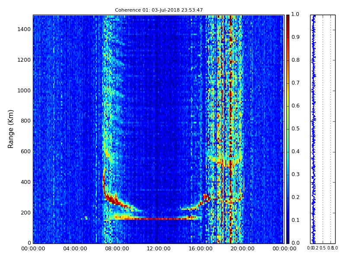Click the red horizontal echo band at 12:00:00
Image resolution: width=346 pixels, height=259 pixels.
(x=159, y=219)
